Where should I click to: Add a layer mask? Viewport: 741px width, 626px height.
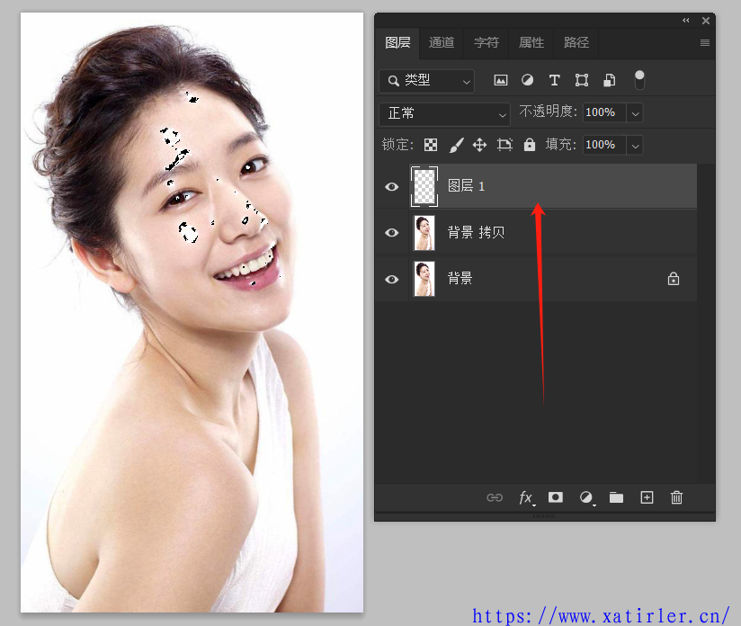point(555,496)
